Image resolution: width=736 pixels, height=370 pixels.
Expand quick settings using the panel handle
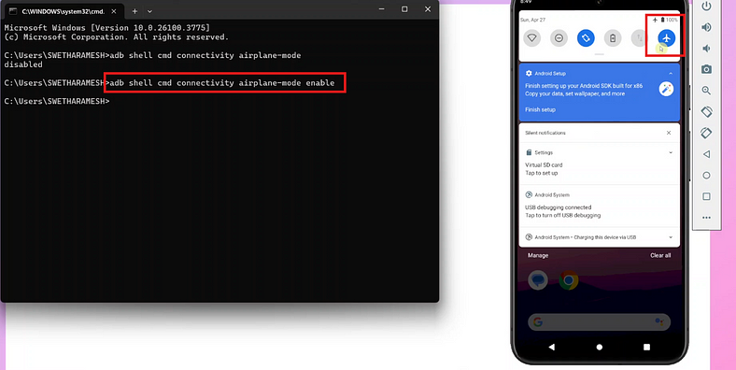click(x=600, y=54)
